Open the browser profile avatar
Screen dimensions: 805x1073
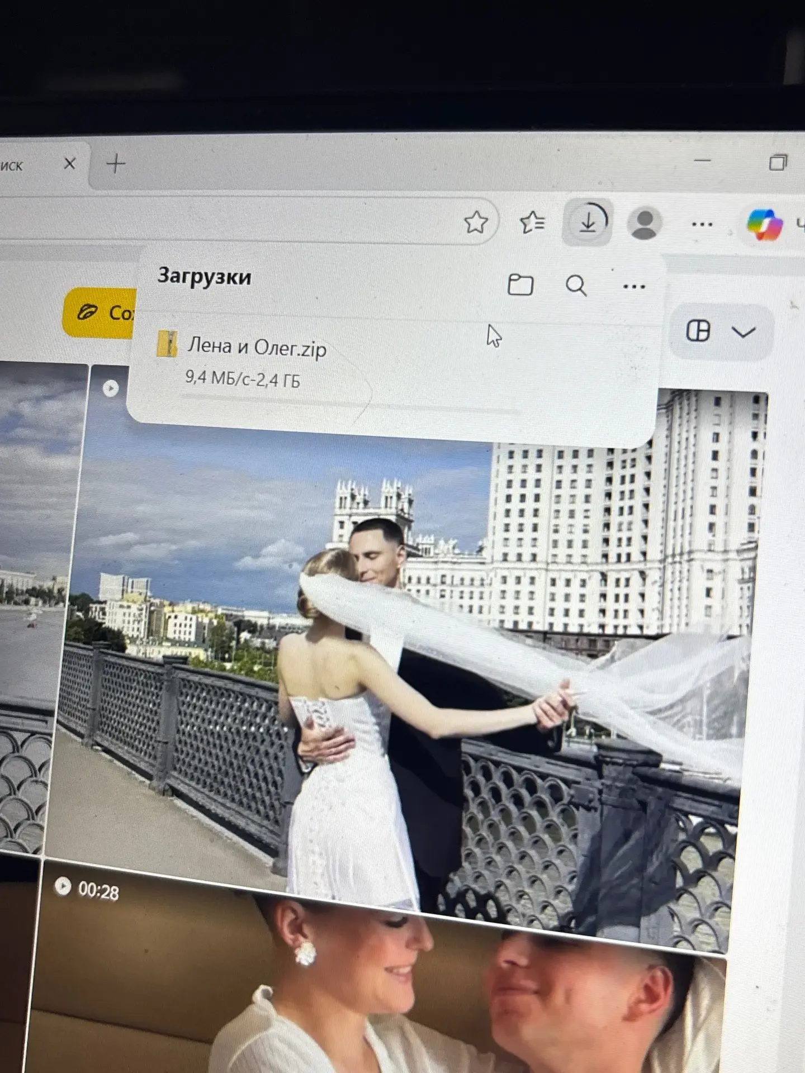645,224
